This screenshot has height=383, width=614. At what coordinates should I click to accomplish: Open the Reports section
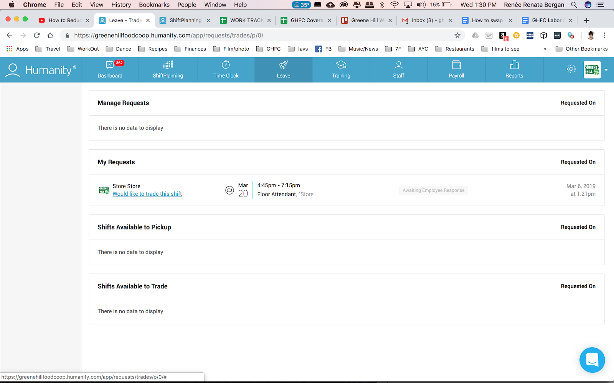(x=514, y=70)
